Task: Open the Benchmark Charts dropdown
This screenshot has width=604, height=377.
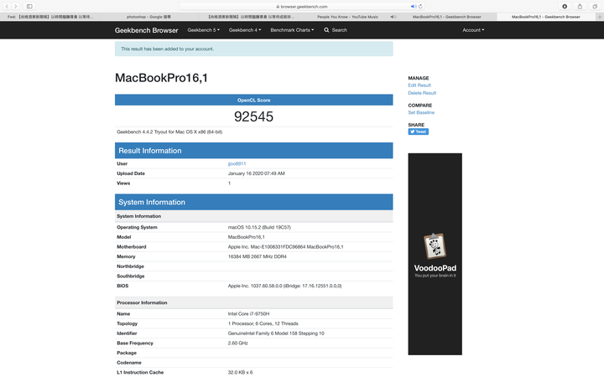Action: point(292,30)
